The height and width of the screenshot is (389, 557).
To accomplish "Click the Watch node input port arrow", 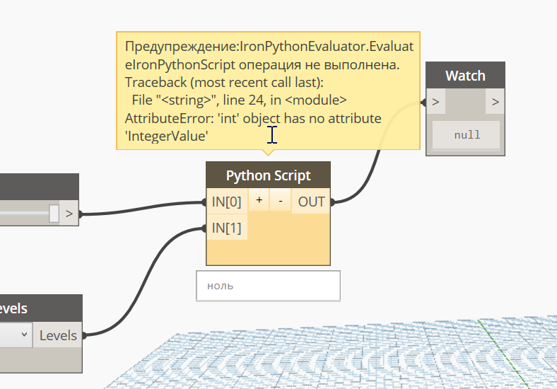I will coord(436,102).
